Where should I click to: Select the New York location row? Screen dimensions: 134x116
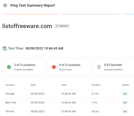68,103
